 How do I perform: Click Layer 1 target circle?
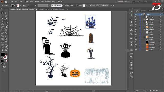pos(160,14)
